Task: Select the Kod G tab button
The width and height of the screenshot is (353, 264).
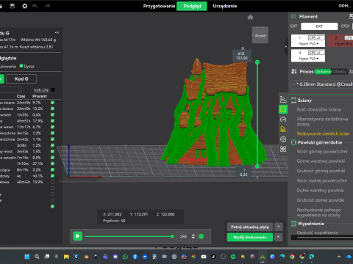Action: pos(21,78)
